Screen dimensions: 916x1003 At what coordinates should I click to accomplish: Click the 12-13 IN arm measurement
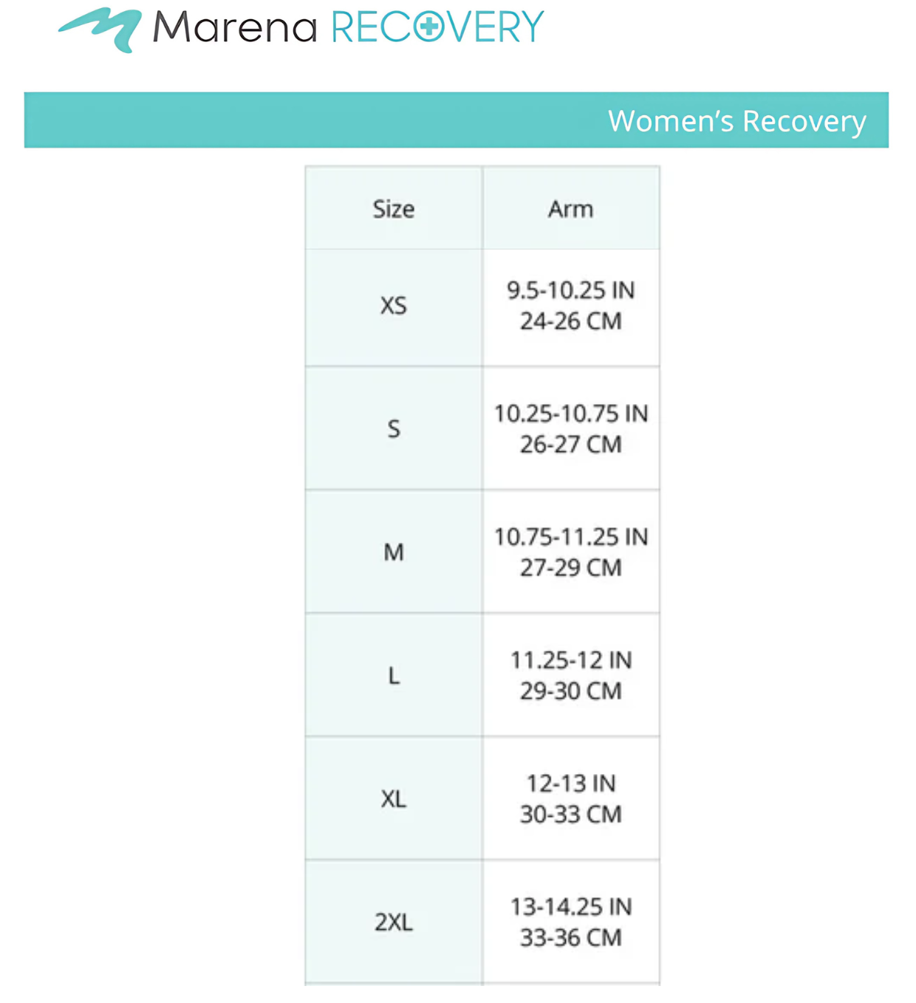pos(570,784)
